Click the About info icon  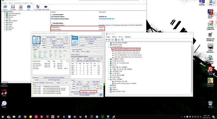point(29,7)
